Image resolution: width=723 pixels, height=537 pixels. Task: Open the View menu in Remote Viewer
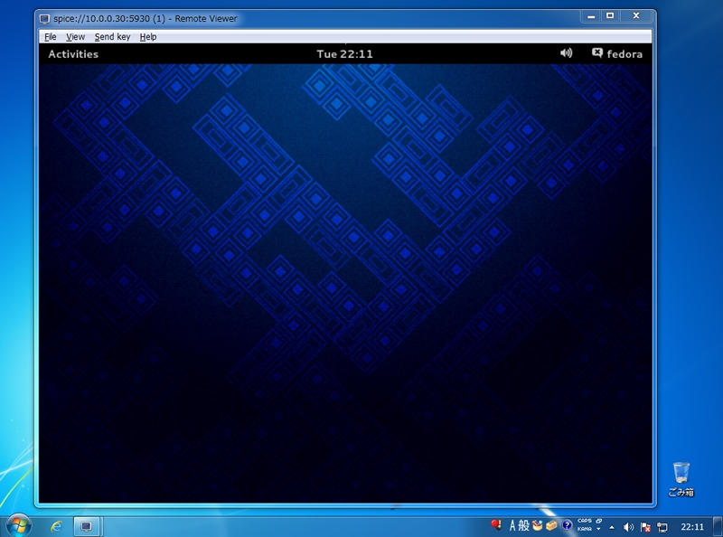pyautogui.click(x=75, y=37)
